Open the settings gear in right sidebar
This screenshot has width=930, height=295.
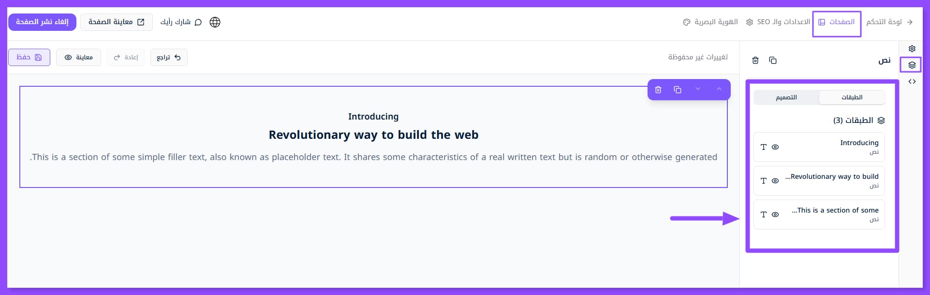click(912, 49)
